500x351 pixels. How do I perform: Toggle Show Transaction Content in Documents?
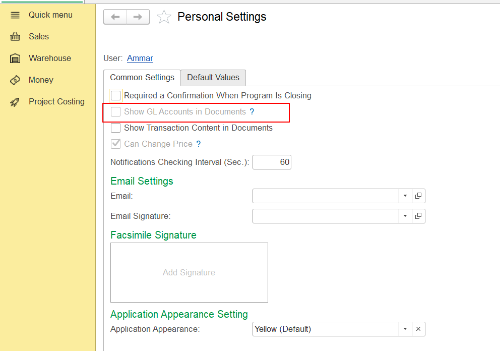[116, 128]
